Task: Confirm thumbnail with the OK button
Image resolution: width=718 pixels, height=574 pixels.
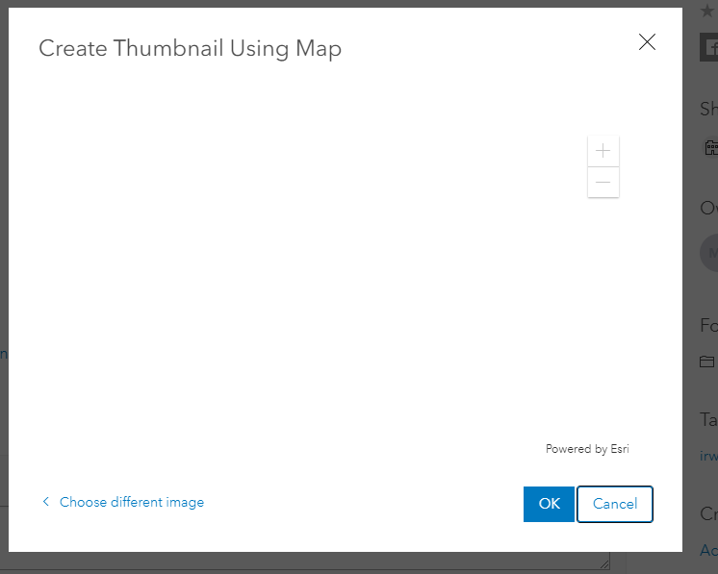Action: (x=549, y=504)
